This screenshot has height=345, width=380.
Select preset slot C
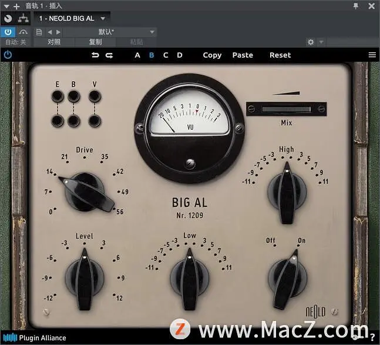[x=166, y=55]
